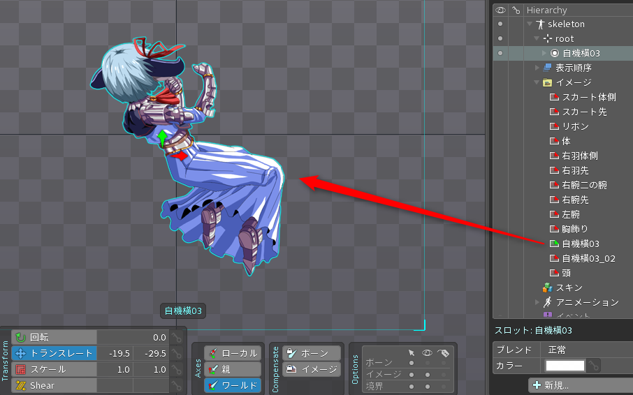Click the アニメーション running figure icon
This screenshot has width=633, height=395.
tap(548, 302)
